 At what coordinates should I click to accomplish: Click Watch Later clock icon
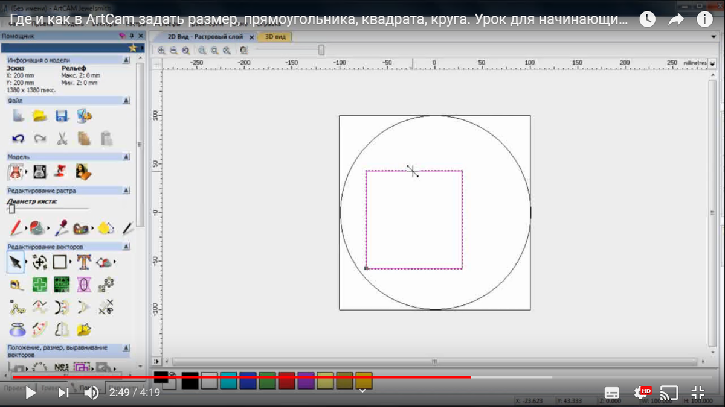pyautogui.click(x=648, y=19)
